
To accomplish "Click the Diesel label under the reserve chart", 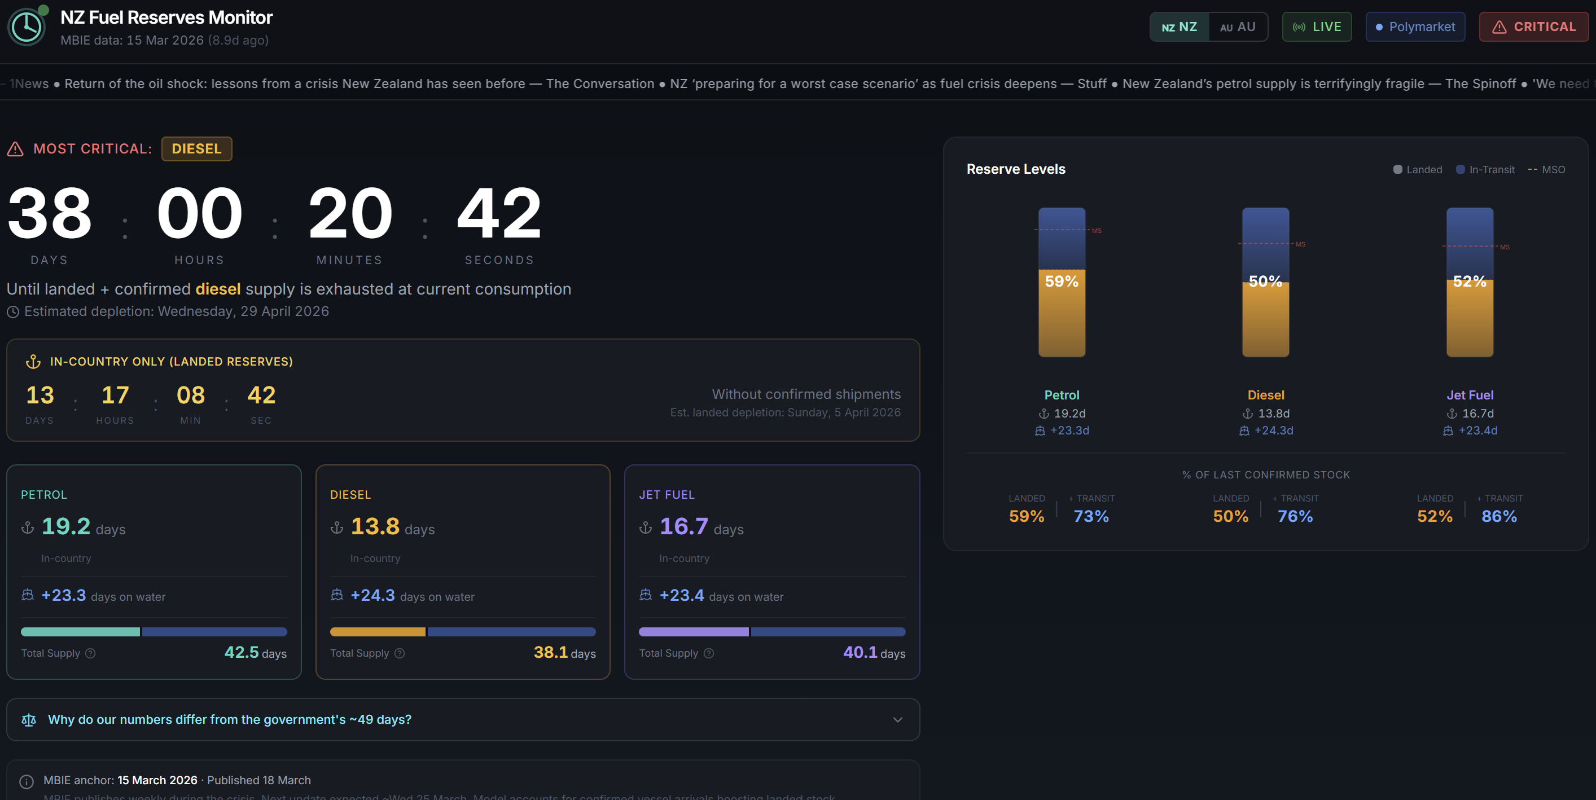I will coord(1266,395).
